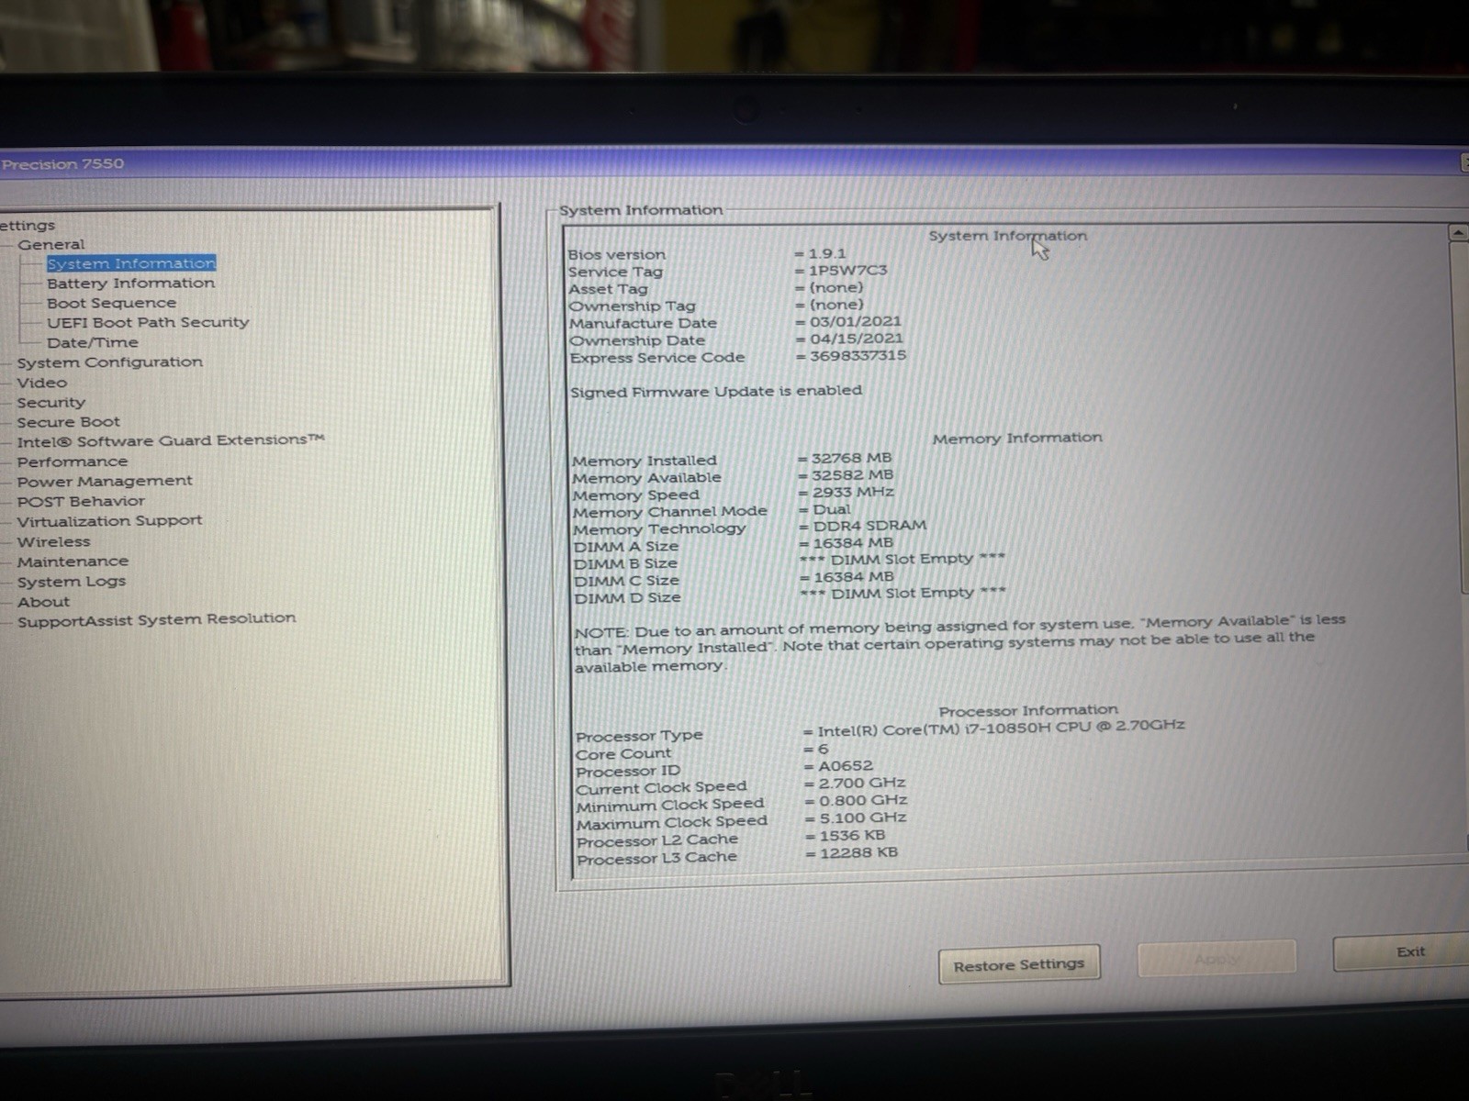Click the Manufacture Date value 03/01/2021

click(x=856, y=322)
